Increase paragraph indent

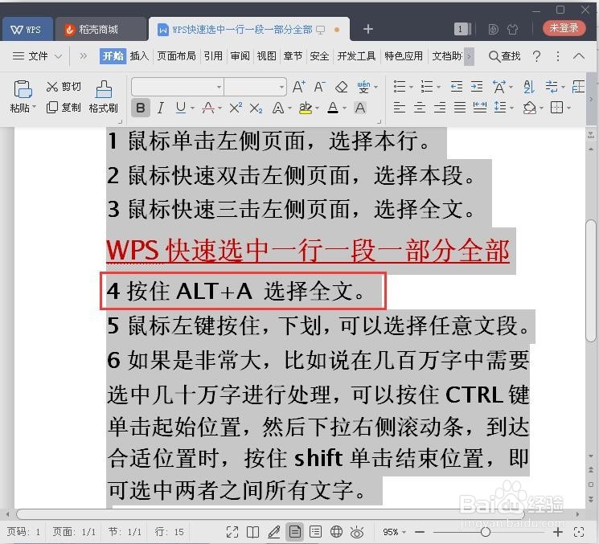coord(477,87)
